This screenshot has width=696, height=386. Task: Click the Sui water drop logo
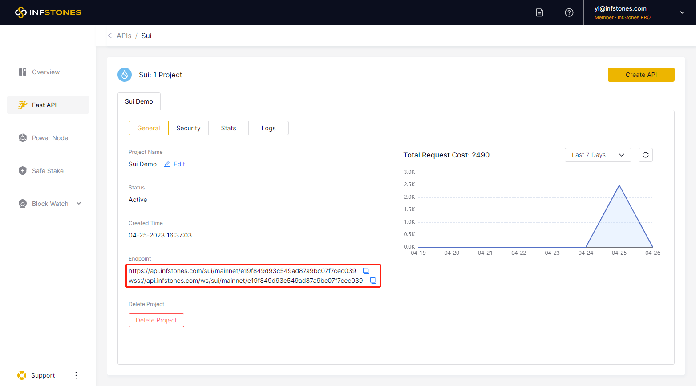coord(125,75)
